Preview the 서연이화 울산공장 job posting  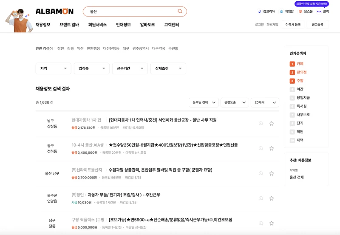261,124
